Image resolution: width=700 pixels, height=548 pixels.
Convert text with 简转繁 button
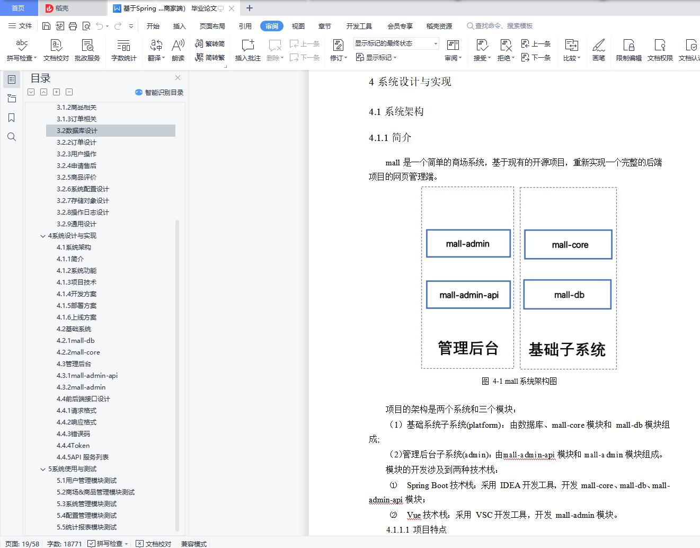click(x=210, y=57)
